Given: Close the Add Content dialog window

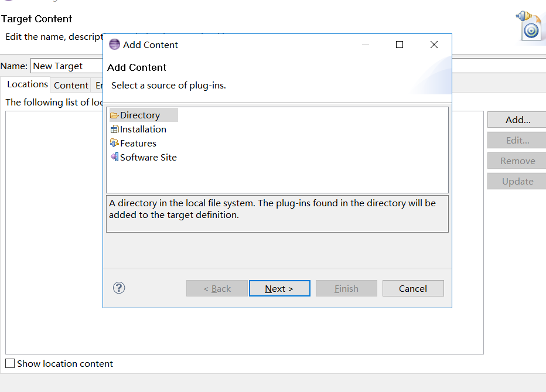Looking at the screenshot, I should pos(434,45).
